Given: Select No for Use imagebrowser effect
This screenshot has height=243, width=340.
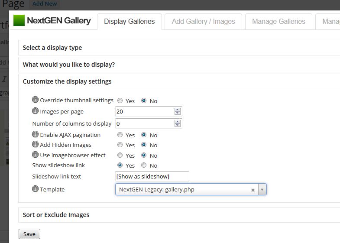Looking at the screenshot, I should point(144,155).
